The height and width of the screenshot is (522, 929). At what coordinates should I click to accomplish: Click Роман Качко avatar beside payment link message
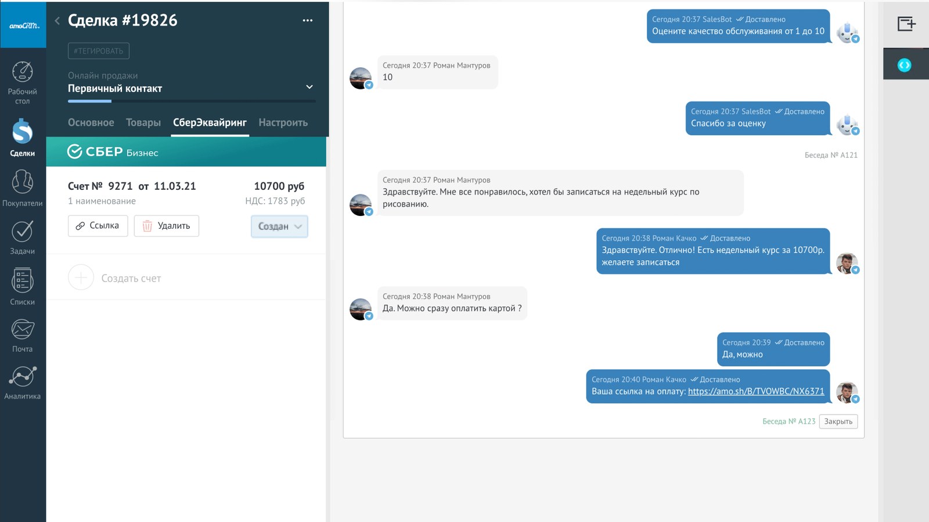coord(847,393)
